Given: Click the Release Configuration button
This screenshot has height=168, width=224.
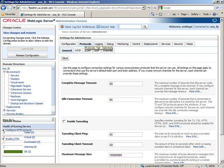Looking at the screenshot, I should [x=27, y=55].
